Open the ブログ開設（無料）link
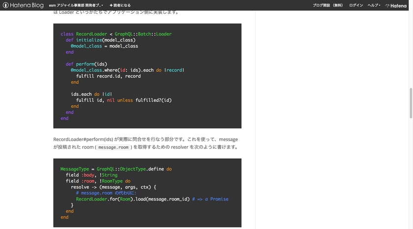The height and width of the screenshot is (229, 413). [327, 5]
